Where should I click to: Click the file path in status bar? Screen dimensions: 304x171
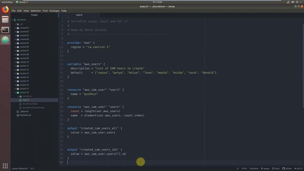click(20, 169)
